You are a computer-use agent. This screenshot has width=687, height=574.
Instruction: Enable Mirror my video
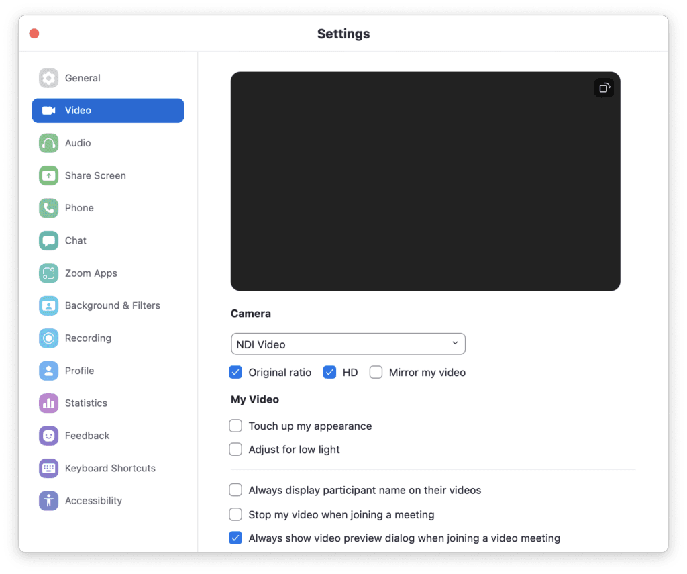[376, 372]
